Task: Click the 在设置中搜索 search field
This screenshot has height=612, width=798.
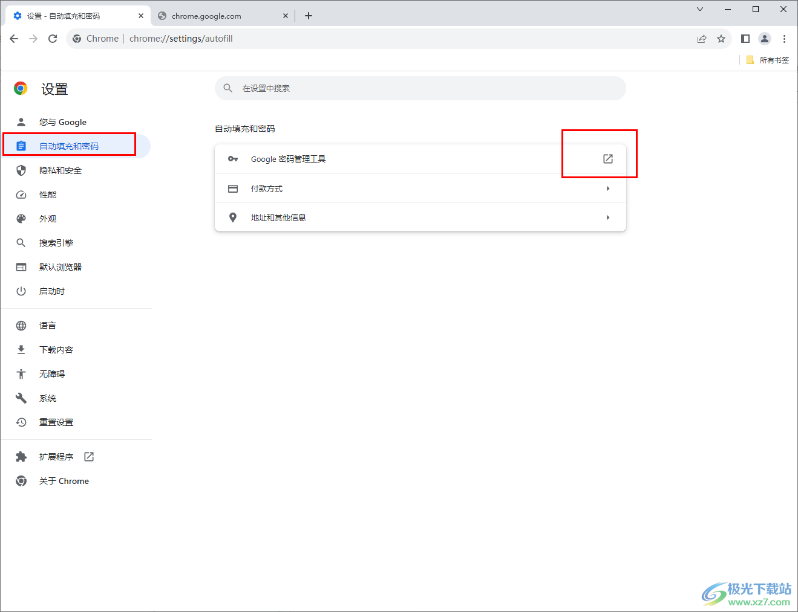Action: point(420,88)
